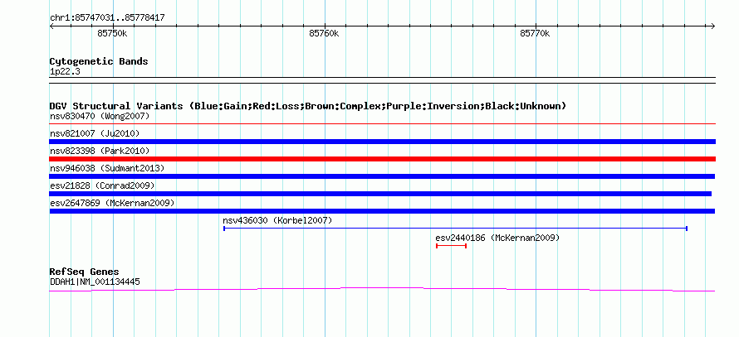Click nsv821007 (Ju2010) variant label
This screenshot has height=337, width=739.
coord(95,133)
